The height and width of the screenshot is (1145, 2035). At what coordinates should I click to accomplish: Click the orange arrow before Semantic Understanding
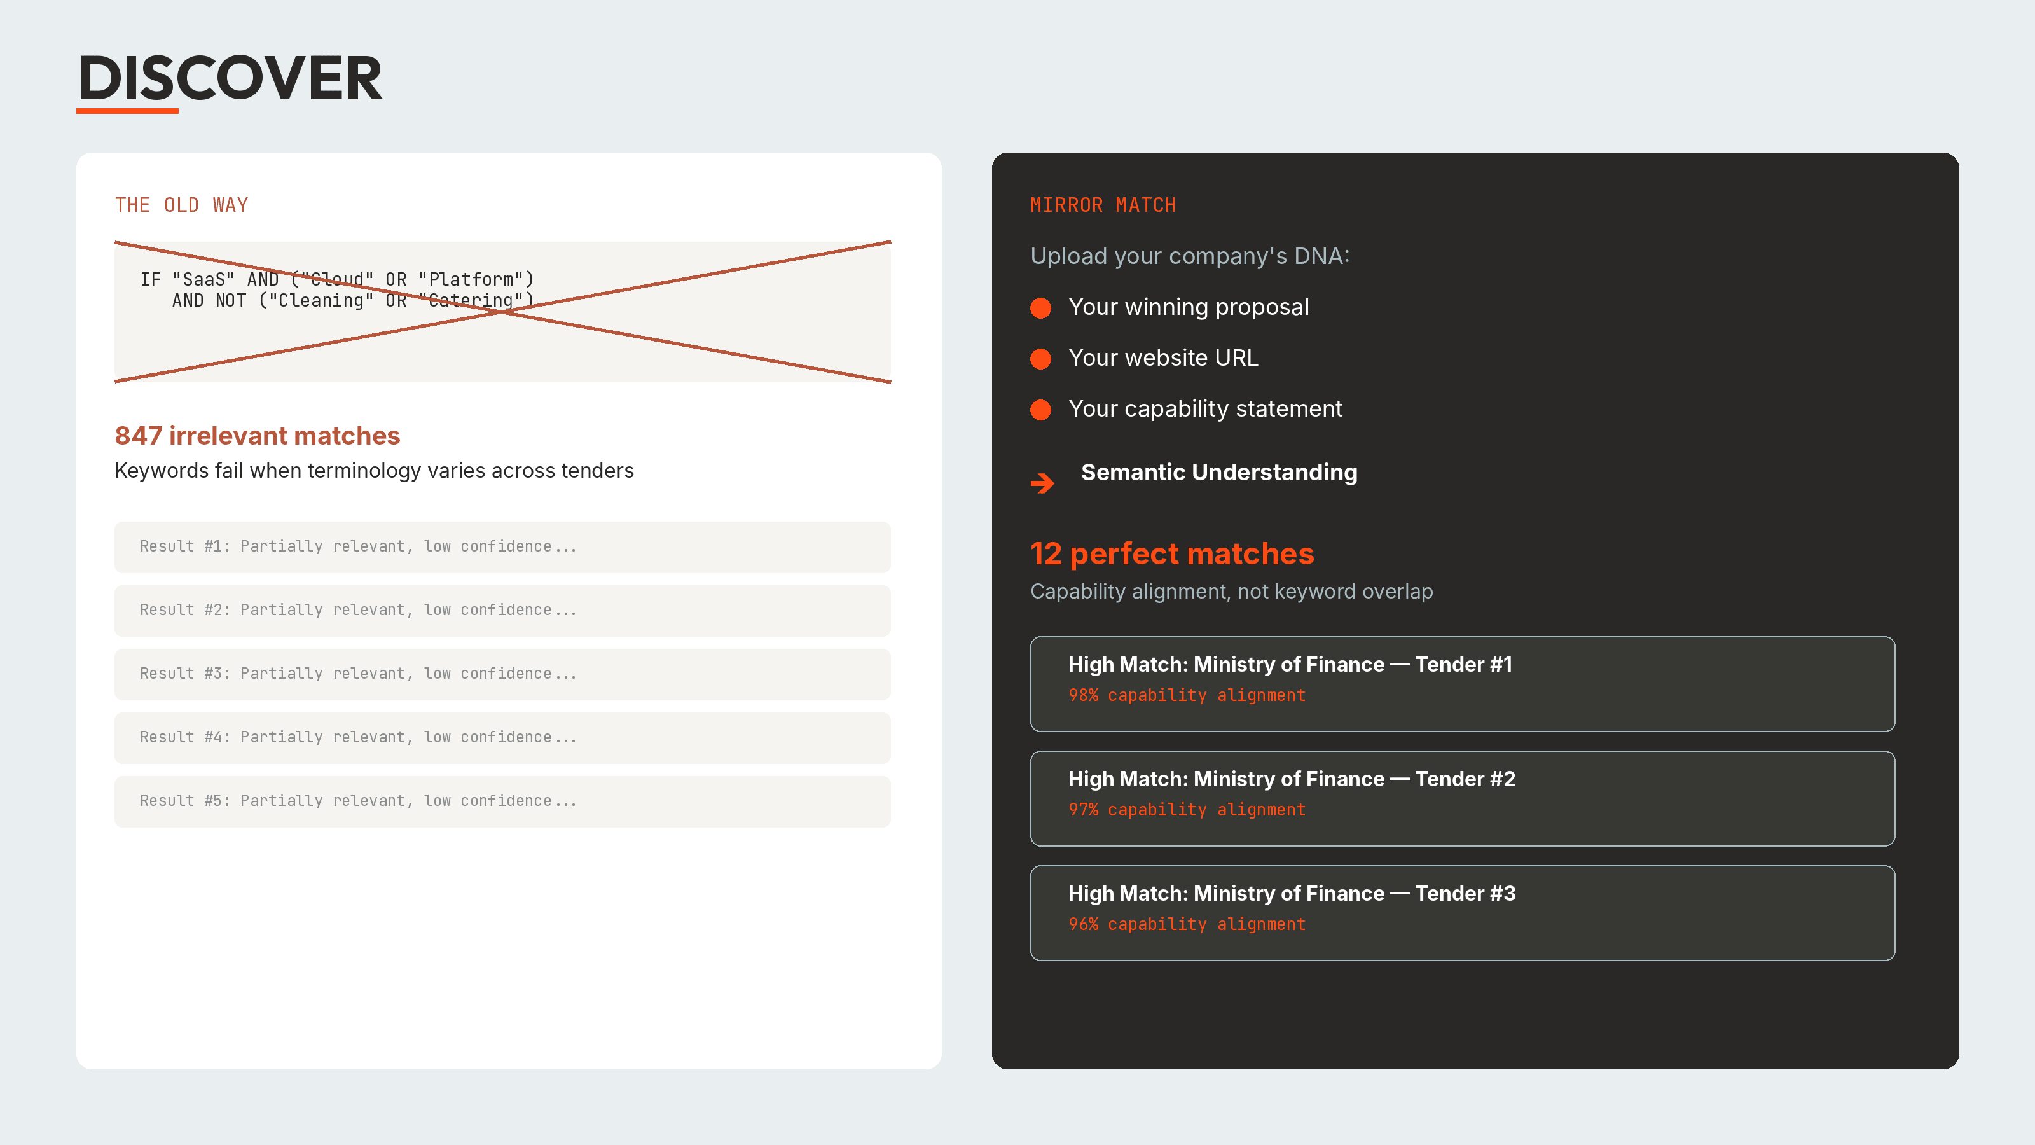click(x=1043, y=483)
